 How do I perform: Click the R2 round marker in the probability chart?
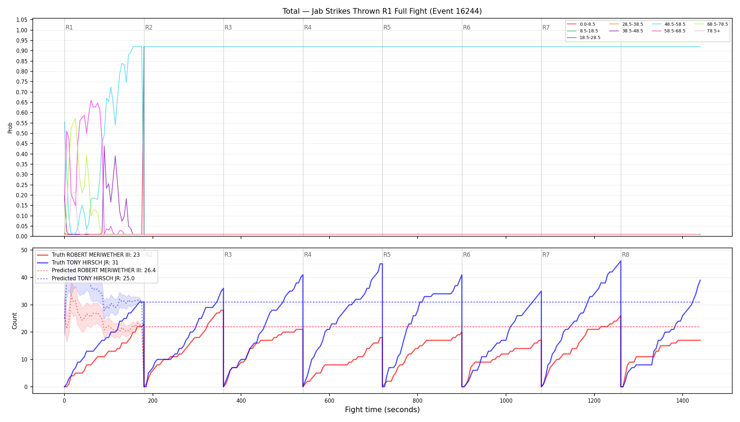pyautogui.click(x=149, y=27)
